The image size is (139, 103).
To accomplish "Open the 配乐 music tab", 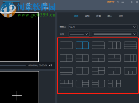I will (x=110, y=16).
